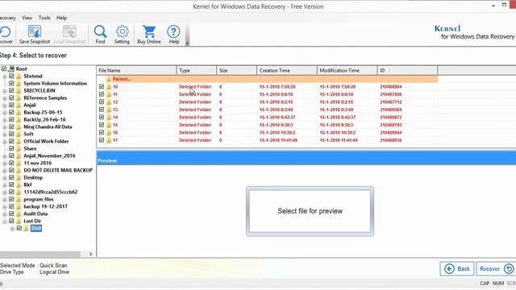Click the Parent folder icon
516x290 pixels.
(x=109, y=79)
